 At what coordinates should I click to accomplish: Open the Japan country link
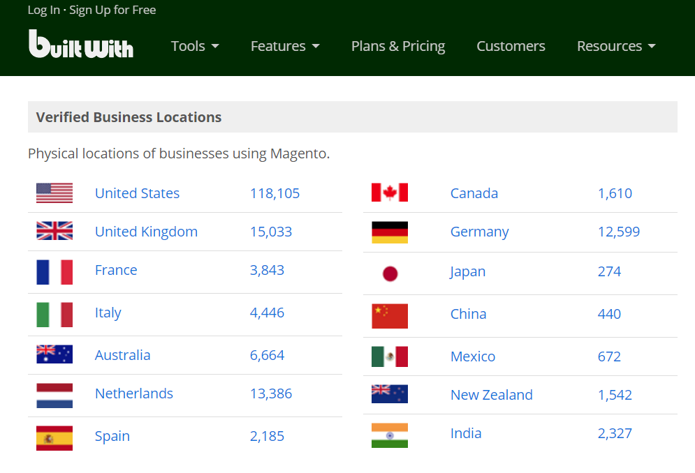[467, 271]
